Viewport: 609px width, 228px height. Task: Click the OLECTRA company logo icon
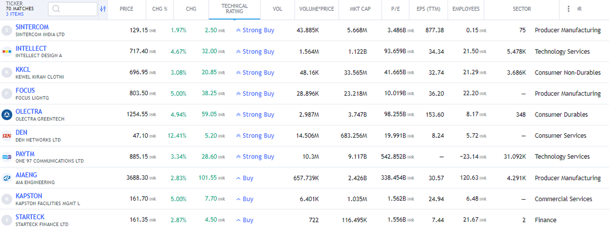tap(7, 115)
